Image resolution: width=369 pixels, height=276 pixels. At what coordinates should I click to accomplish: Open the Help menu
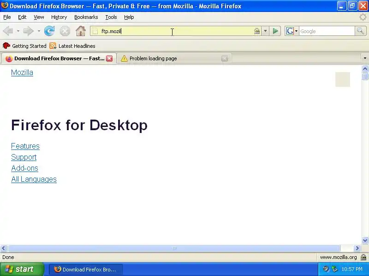tap(129, 17)
